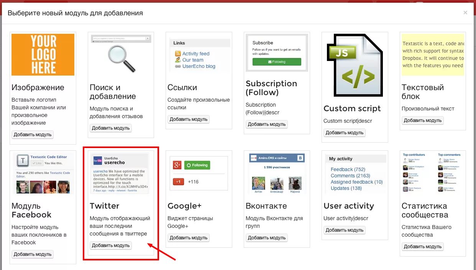Click the Twitter userecho feed thumbnail
The image size is (476, 270).
[121, 173]
